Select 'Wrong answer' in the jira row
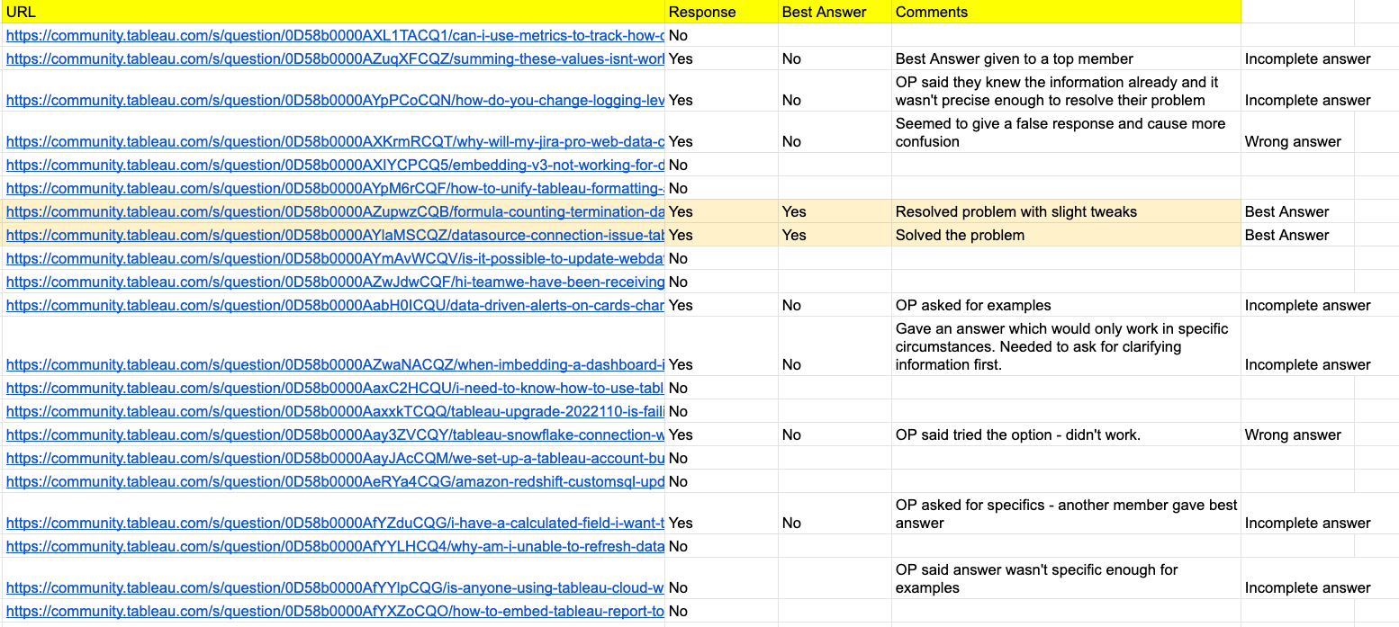The image size is (1399, 627). (1293, 142)
